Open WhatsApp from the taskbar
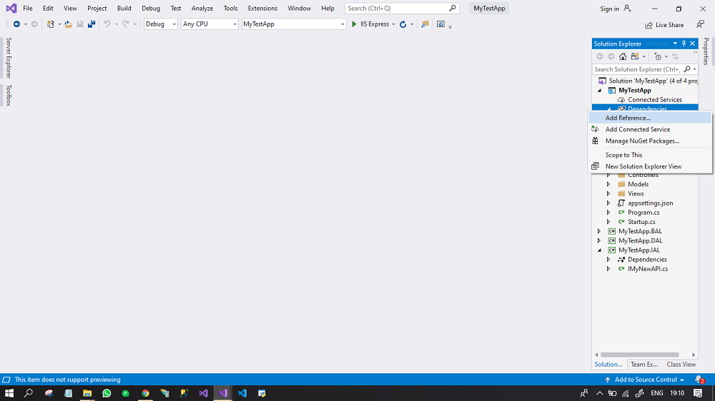 tap(107, 393)
